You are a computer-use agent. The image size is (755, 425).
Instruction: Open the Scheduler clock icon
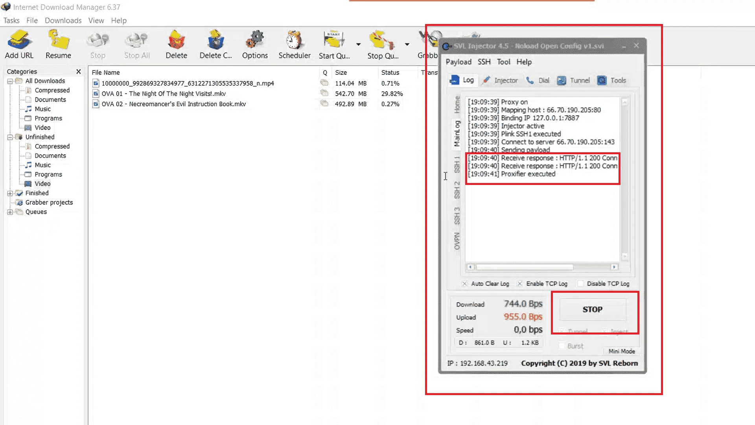pos(294,40)
